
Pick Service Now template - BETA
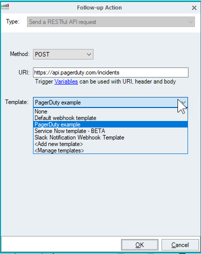click(x=69, y=131)
